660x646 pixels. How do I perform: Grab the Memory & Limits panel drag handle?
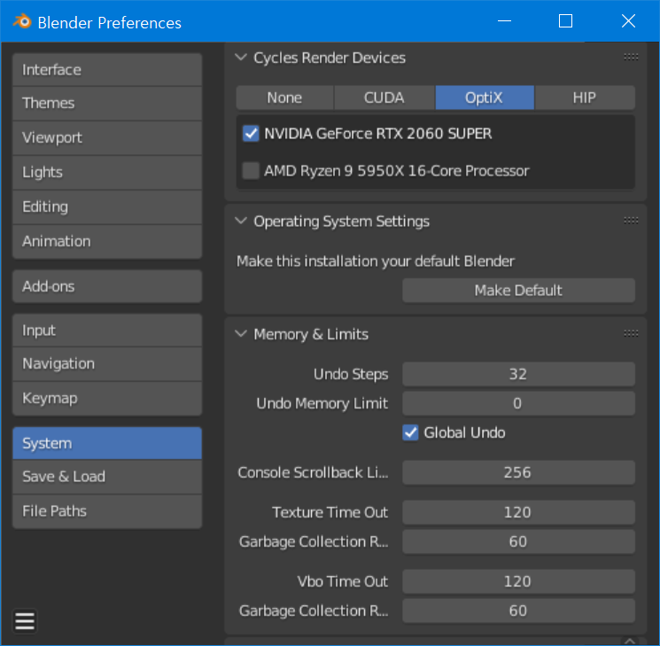[631, 334]
